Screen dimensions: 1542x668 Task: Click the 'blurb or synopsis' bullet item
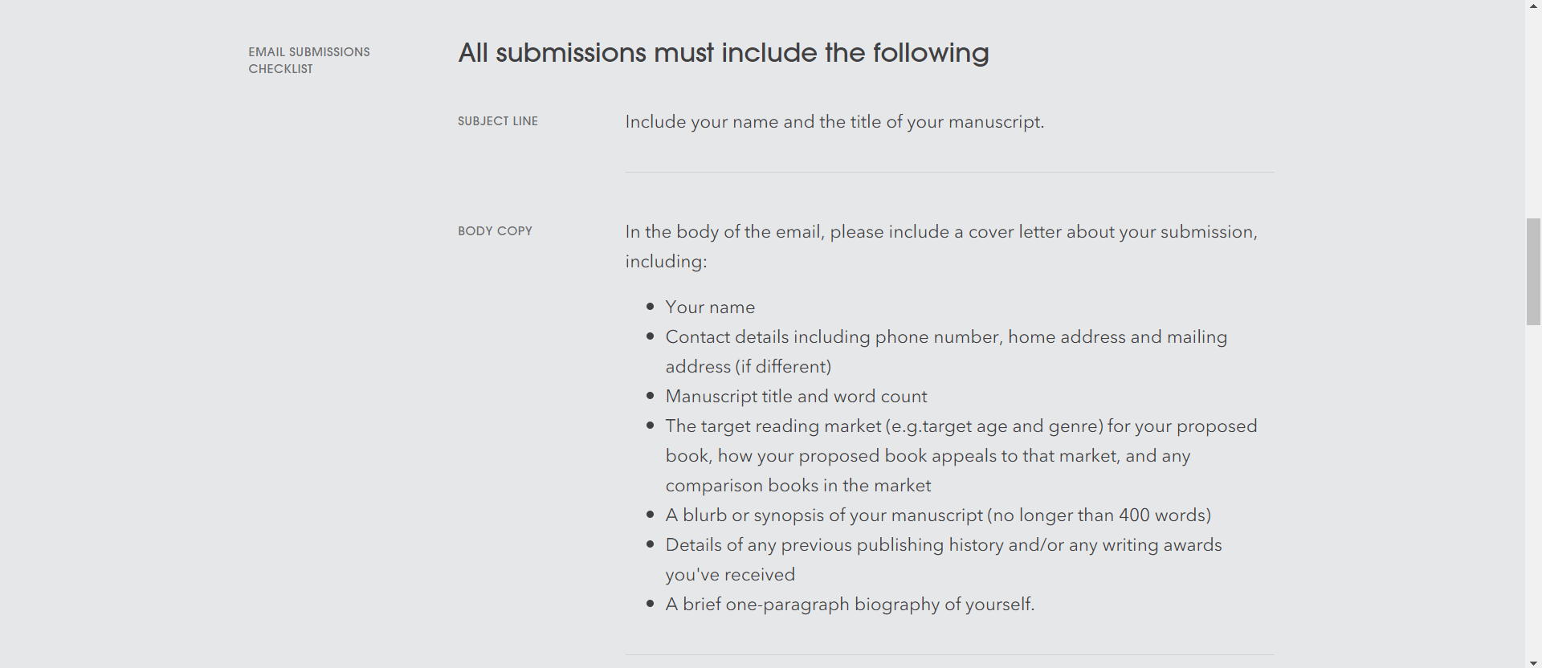tap(938, 515)
